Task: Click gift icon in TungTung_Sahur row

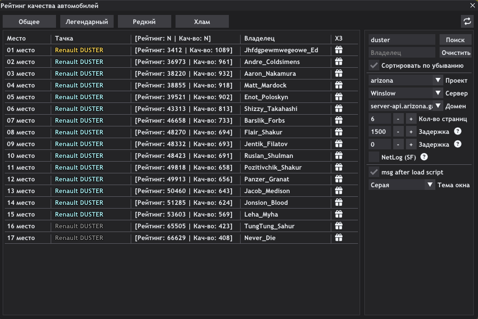Action: tap(339, 226)
